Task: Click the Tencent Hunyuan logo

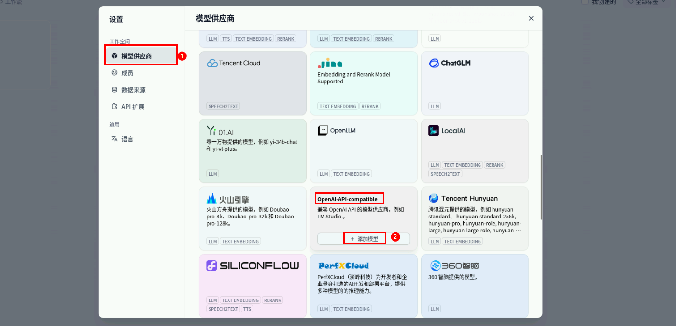Action: [463, 198]
